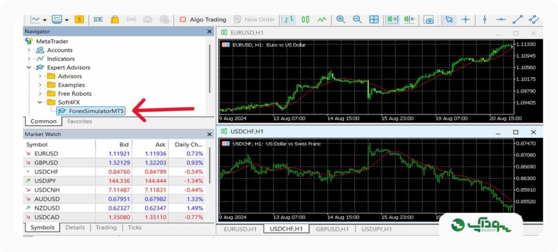Toggle auto scroll chart to end
Screen dimensions: 558x252
point(393,20)
